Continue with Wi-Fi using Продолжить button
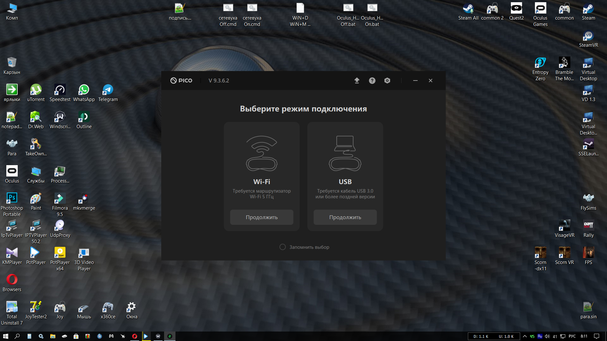 click(x=262, y=217)
